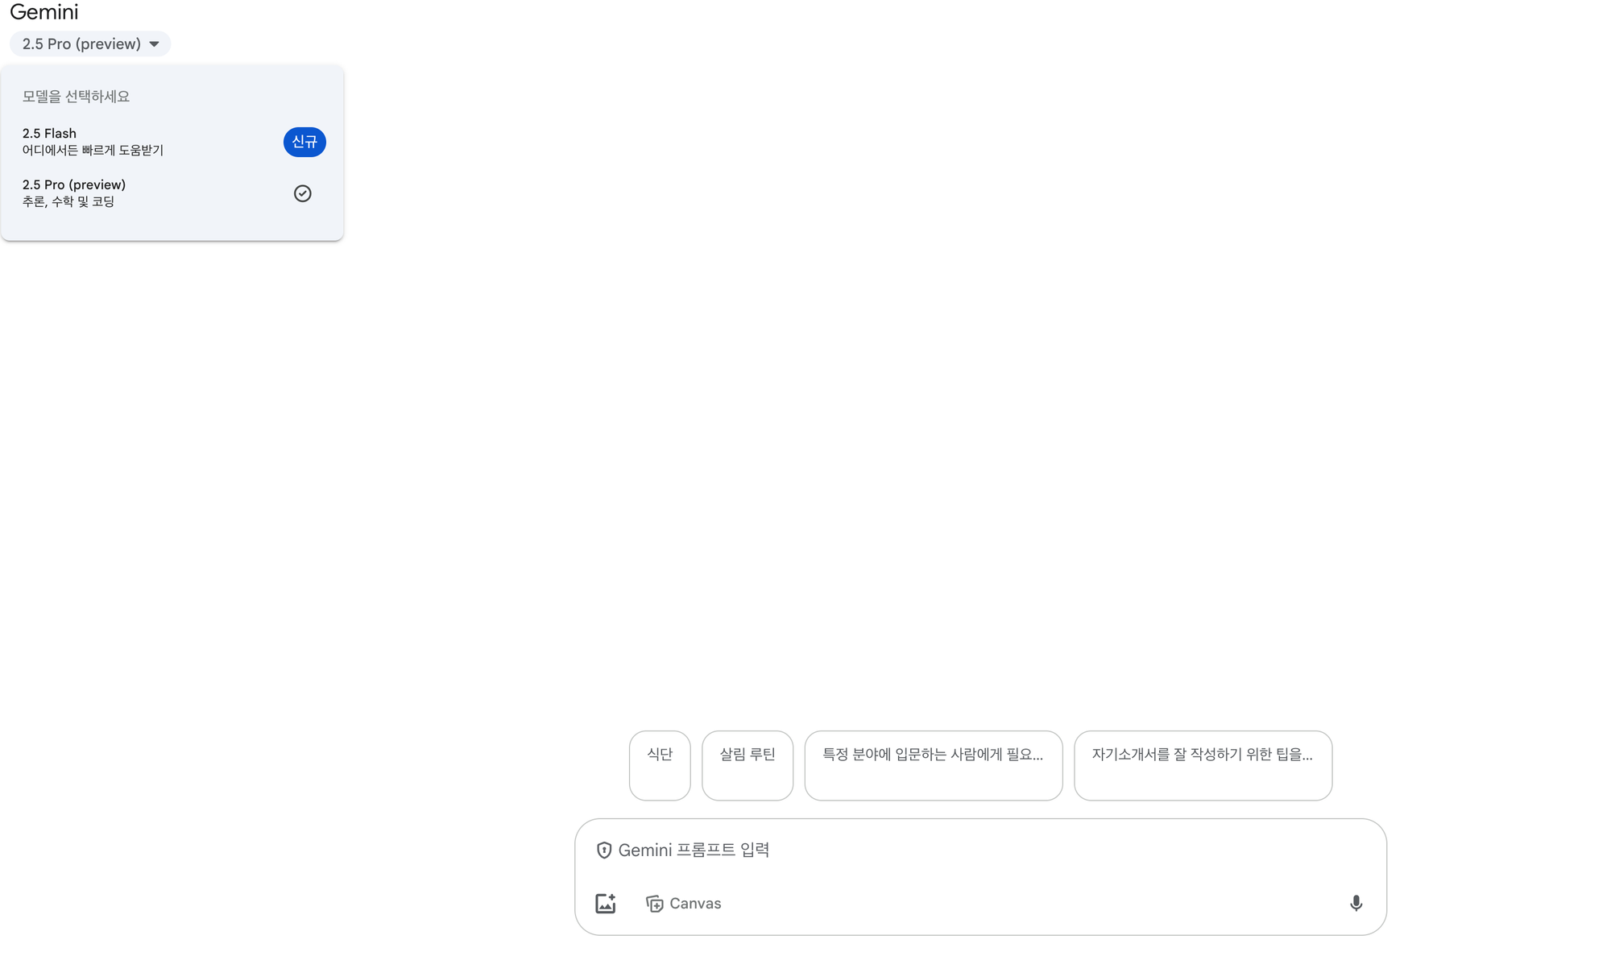Click the 모델을 선택하세요 menu header

coord(76,97)
